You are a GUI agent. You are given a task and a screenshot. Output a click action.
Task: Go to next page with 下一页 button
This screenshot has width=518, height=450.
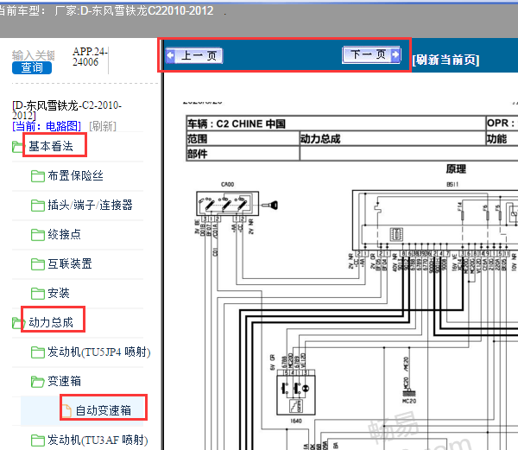click(x=371, y=54)
